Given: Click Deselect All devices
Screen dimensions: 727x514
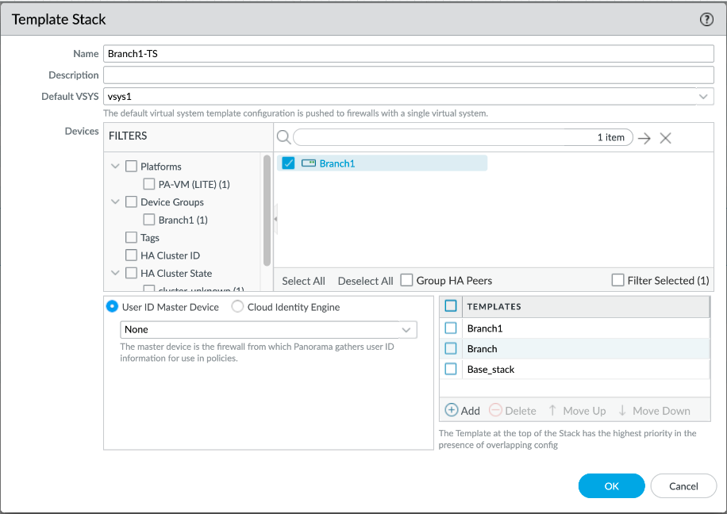Looking at the screenshot, I should [x=365, y=281].
